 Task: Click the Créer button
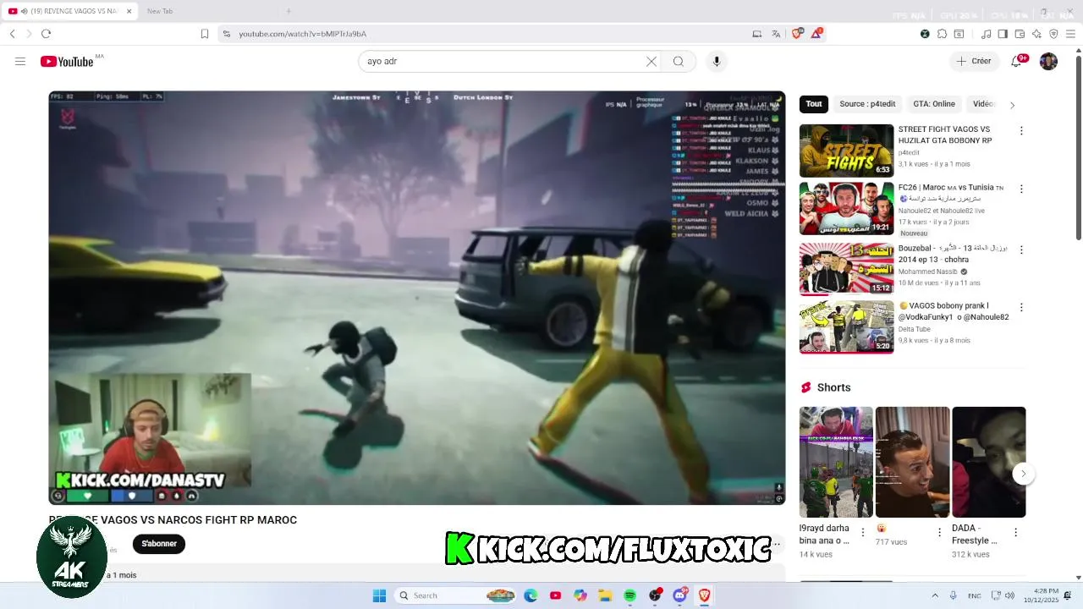(x=974, y=62)
